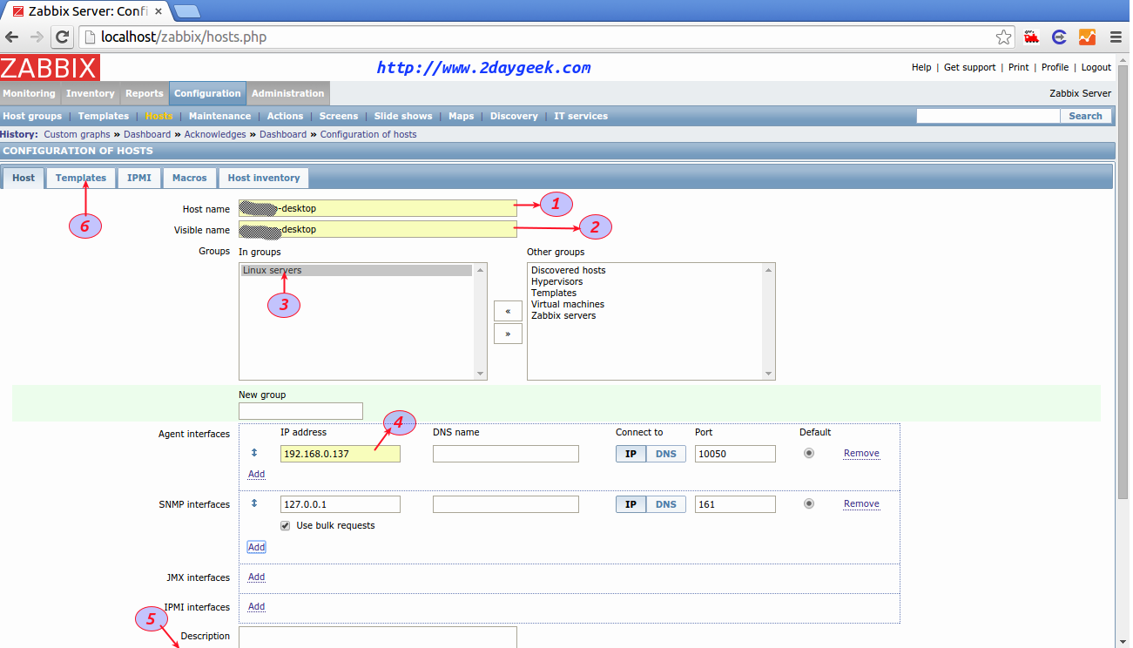Open the Profile link
The height and width of the screenshot is (648, 1133).
point(1055,67)
